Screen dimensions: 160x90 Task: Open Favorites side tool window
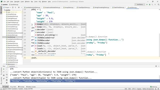tap(1, 80)
